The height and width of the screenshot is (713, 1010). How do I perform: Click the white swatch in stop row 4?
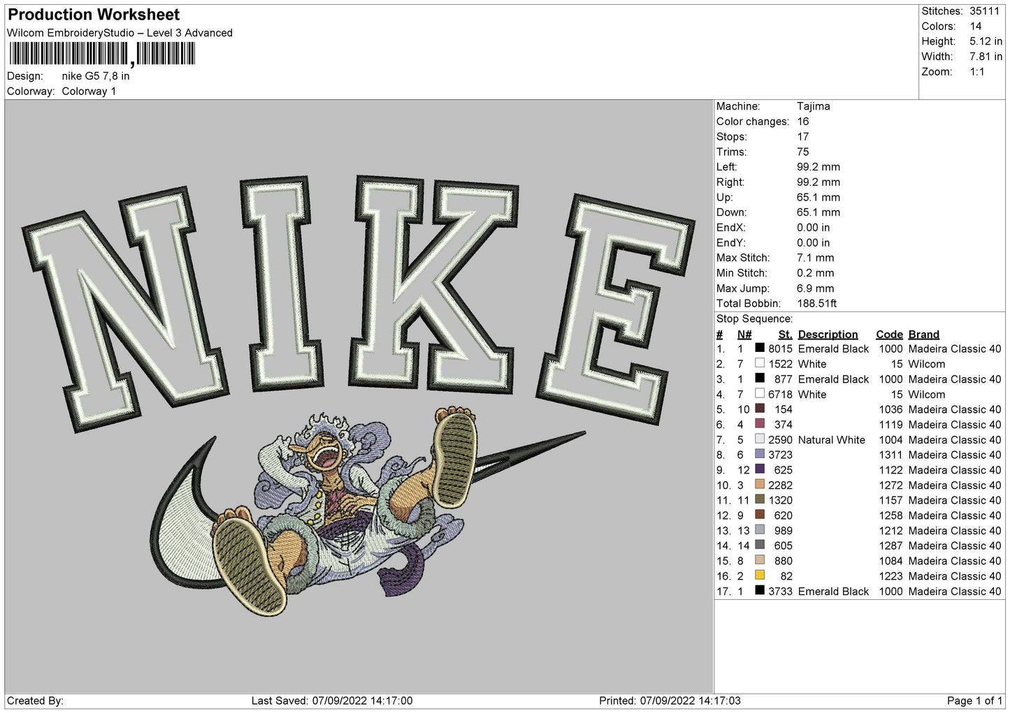point(760,393)
